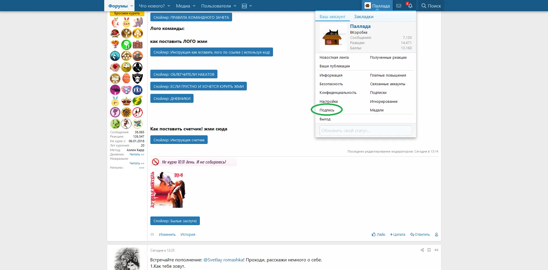
Task: Click the user profile icon beside Ответить
Action: pyautogui.click(x=437, y=235)
